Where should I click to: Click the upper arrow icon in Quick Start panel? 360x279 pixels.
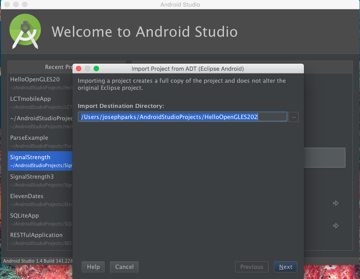[336, 203]
